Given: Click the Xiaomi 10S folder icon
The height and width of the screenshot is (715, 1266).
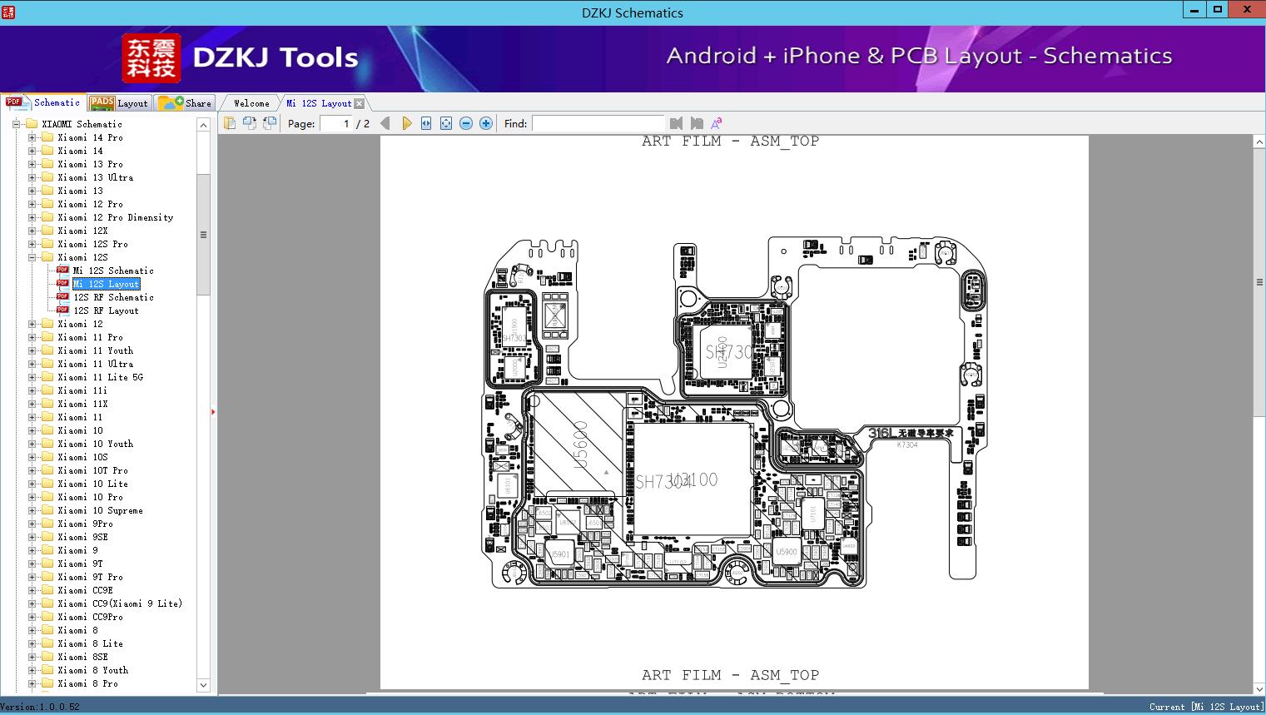Looking at the screenshot, I should click(x=47, y=457).
